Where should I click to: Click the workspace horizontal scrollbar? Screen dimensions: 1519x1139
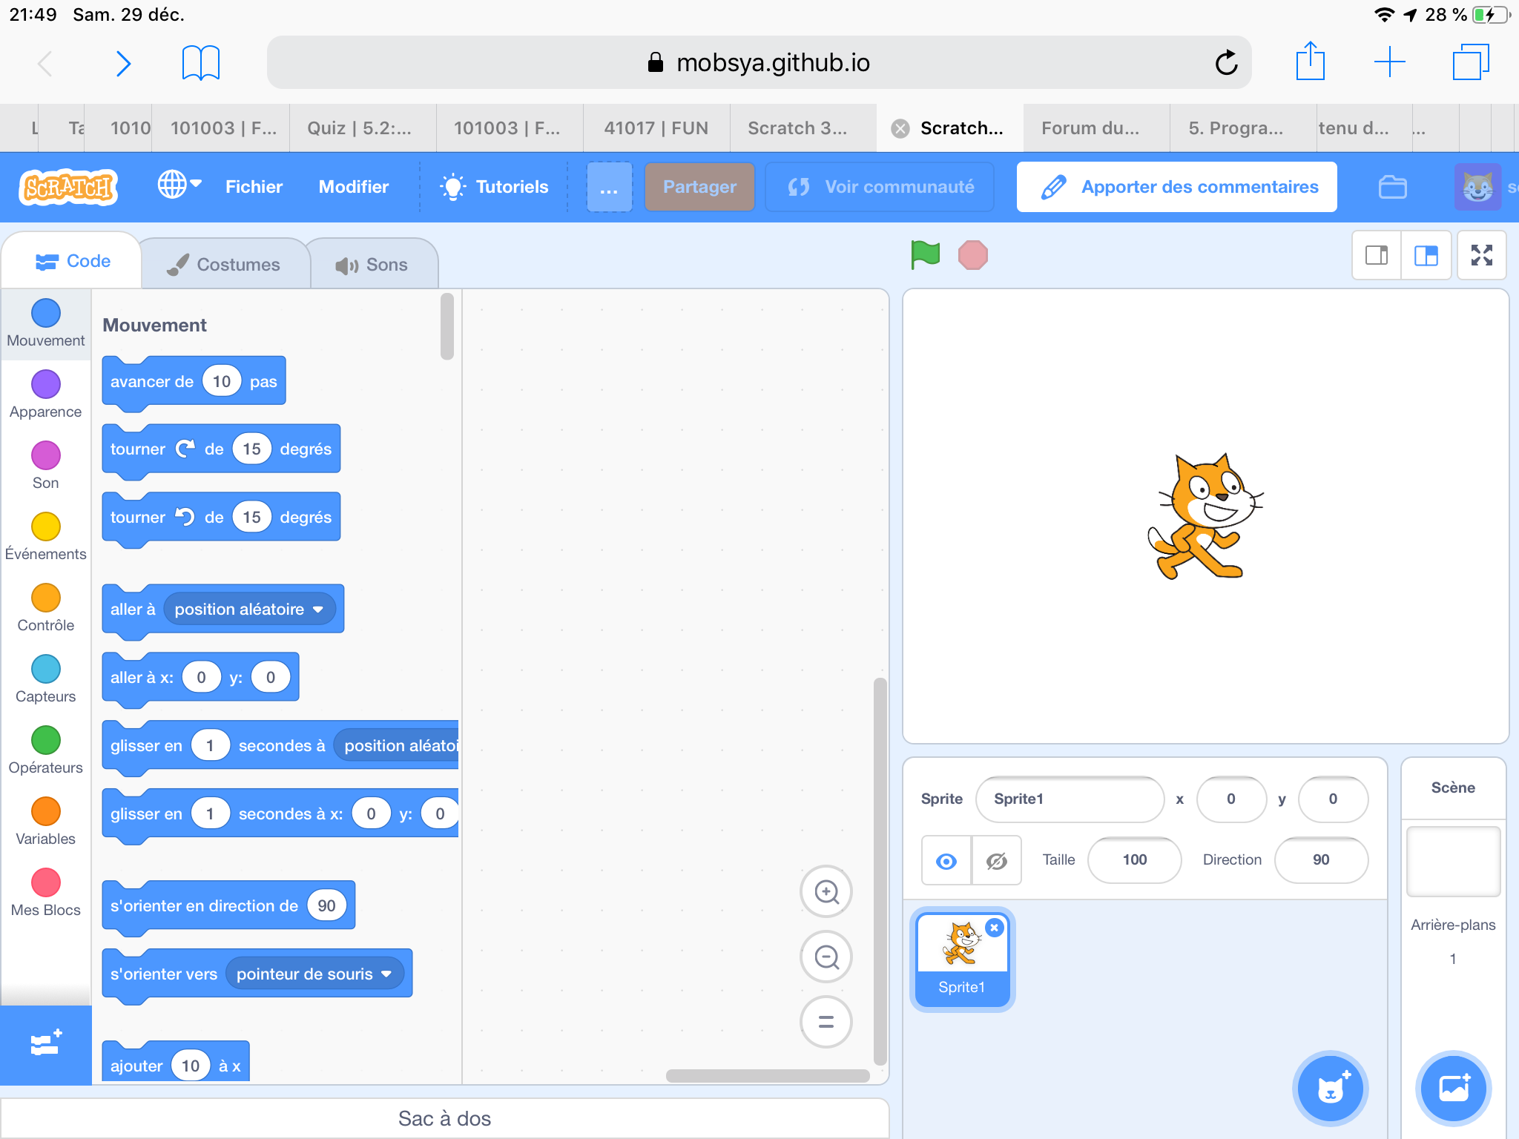tap(767, 1076)
